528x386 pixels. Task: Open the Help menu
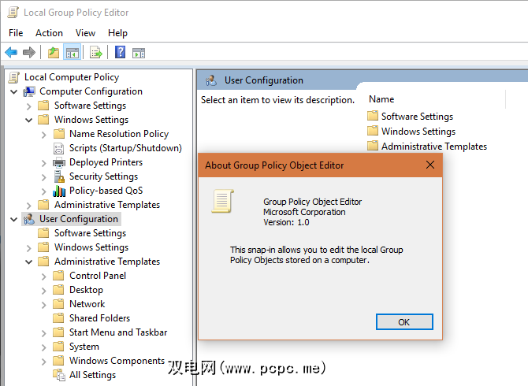(117, 33)
